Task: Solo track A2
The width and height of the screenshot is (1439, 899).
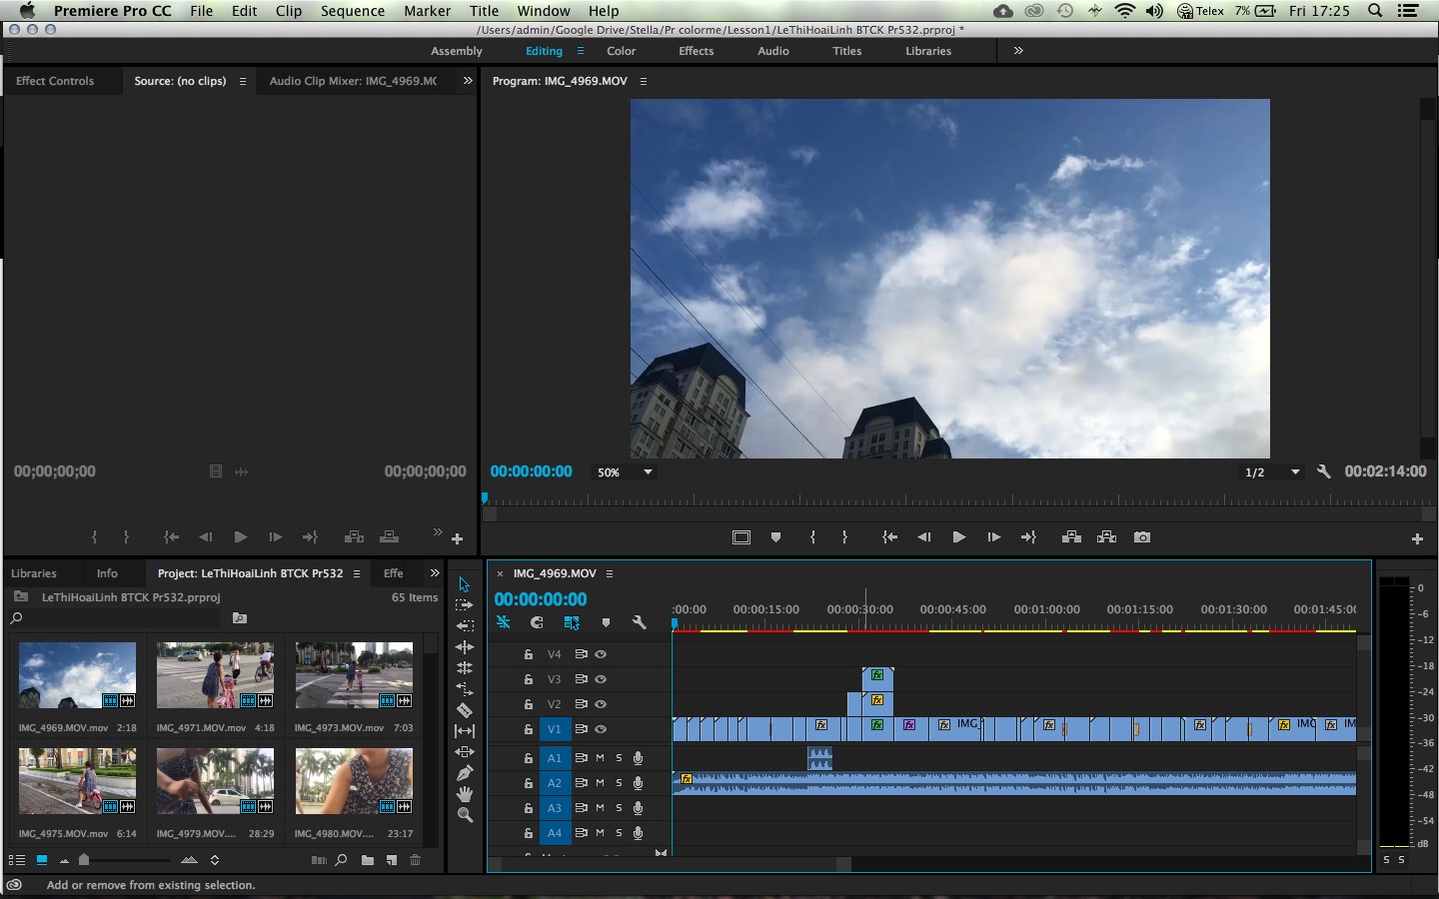Action: point(619,783)
